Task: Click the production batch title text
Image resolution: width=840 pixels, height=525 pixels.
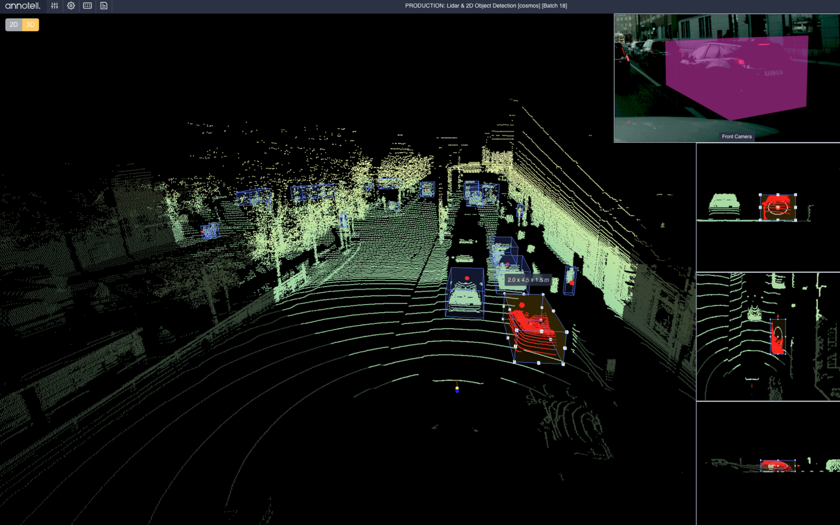Action: [486, 6]
